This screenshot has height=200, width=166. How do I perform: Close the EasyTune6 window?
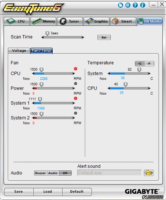click(162, 4)
